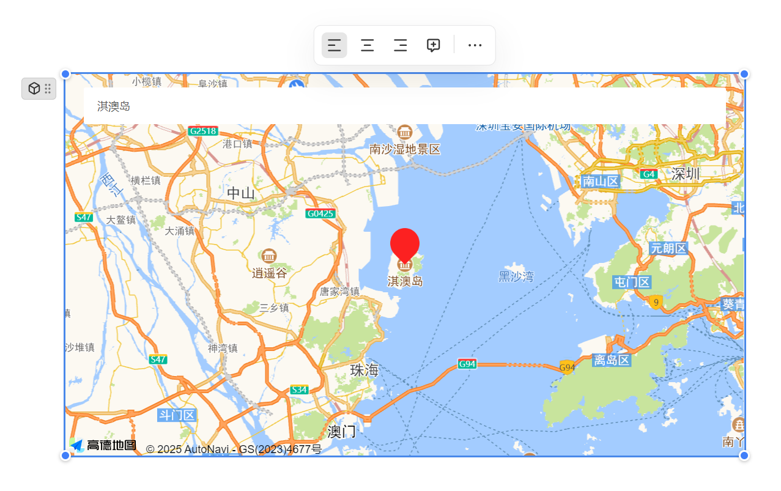The image size is (781, 491).
Task: Select the right align icon
Action: coord(401,45)
